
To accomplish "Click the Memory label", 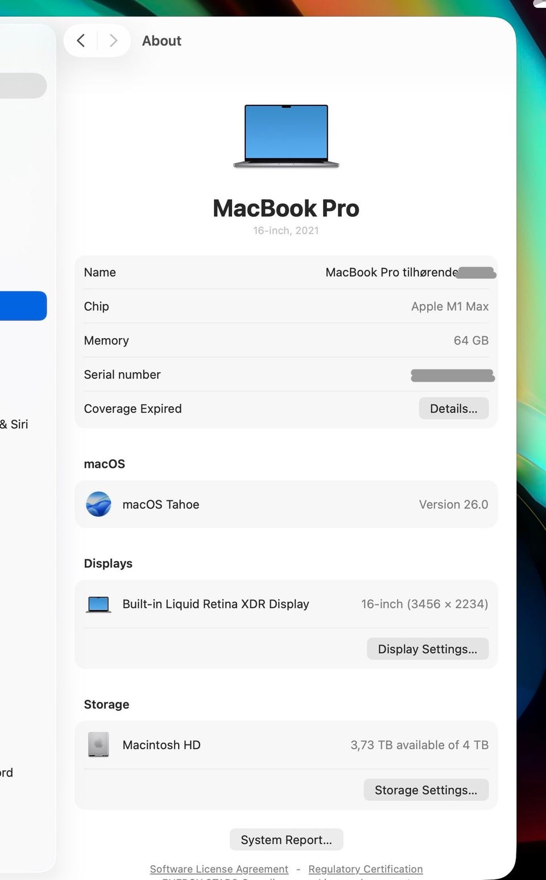I will pyautogui.click(x=106, y=340).
